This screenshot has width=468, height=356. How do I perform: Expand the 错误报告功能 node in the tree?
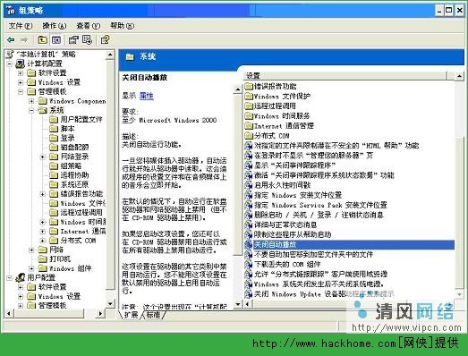pyautogui.click(x=43, y=194)
